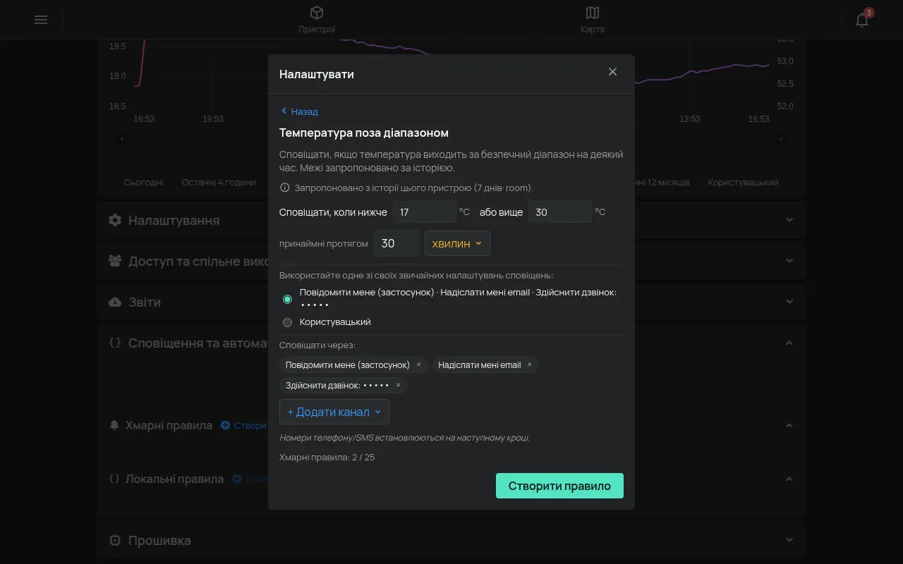The width and height of the screenshot is (903, 564).
Task: Collapse the Локальні правила chevron
Action: pos(789,479)
